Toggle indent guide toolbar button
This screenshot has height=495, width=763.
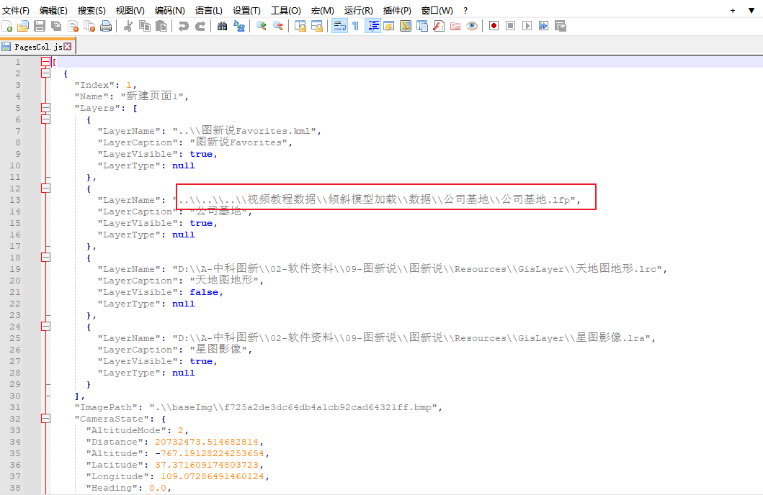[374, 26]
